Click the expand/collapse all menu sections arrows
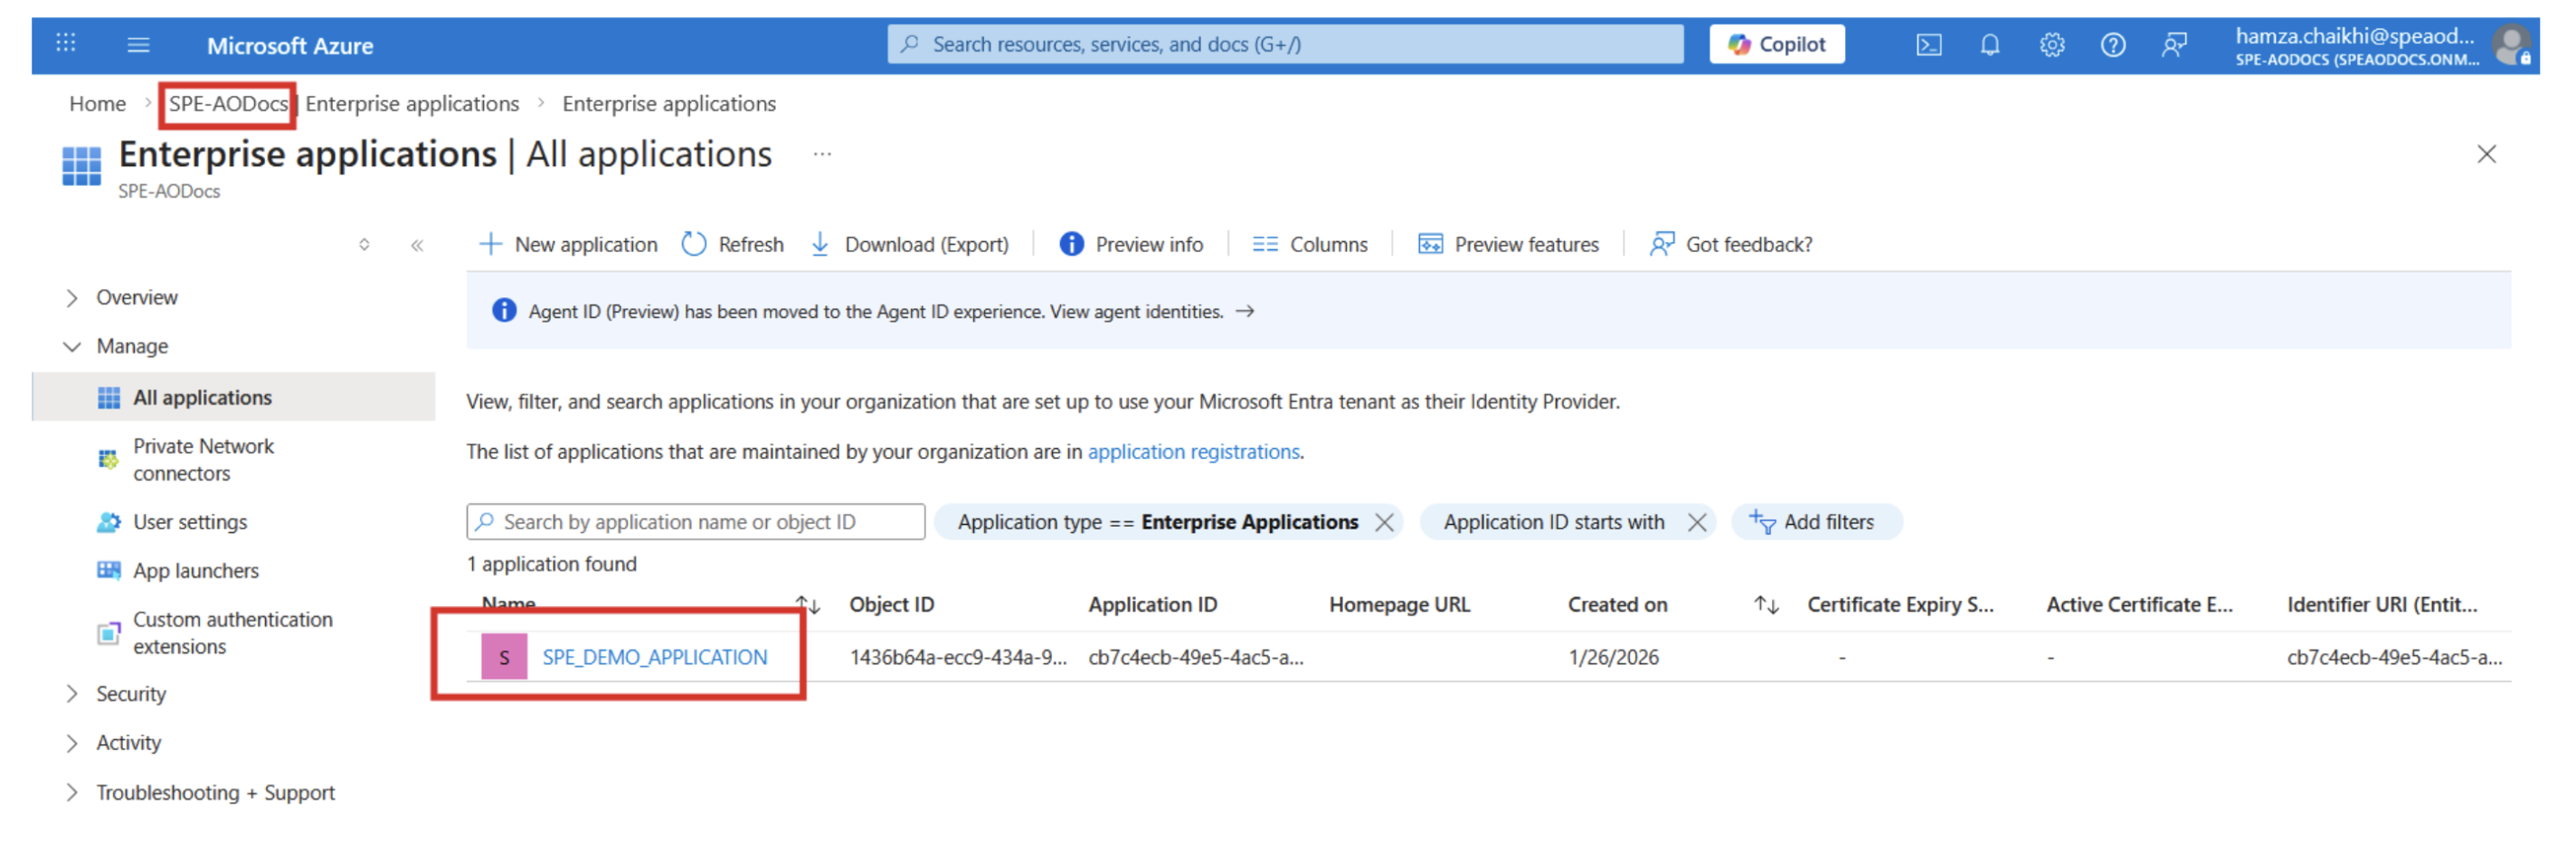 click(364, 246)
